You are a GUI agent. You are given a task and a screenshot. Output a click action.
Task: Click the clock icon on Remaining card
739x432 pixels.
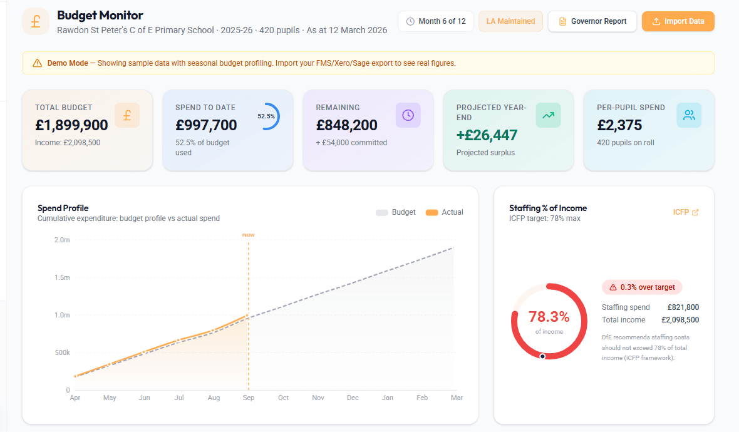click(408, 115)
